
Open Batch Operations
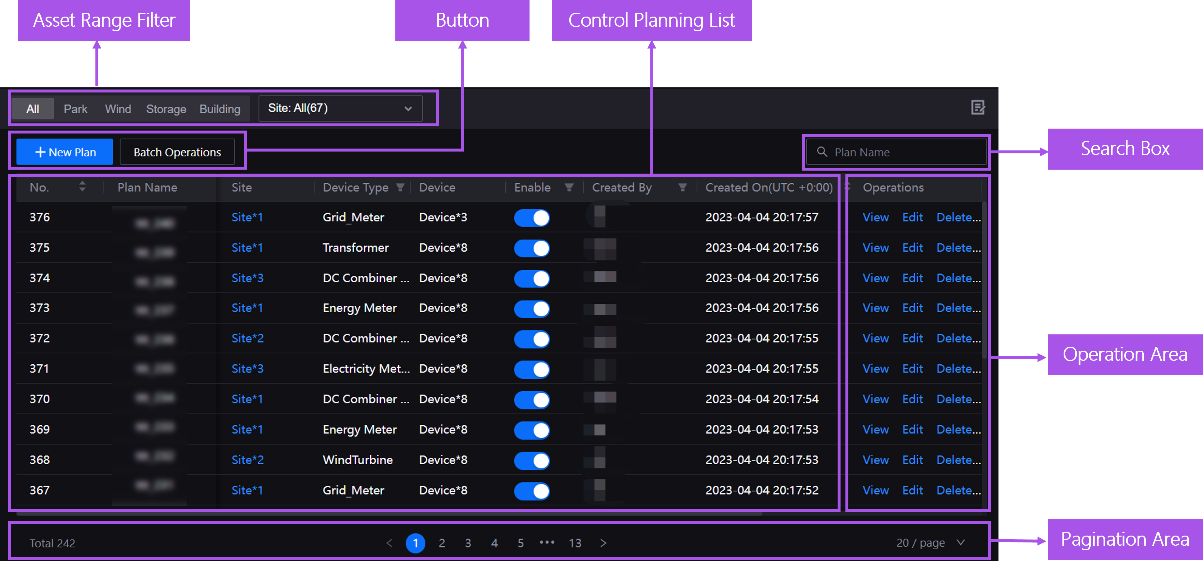point(177,152)
